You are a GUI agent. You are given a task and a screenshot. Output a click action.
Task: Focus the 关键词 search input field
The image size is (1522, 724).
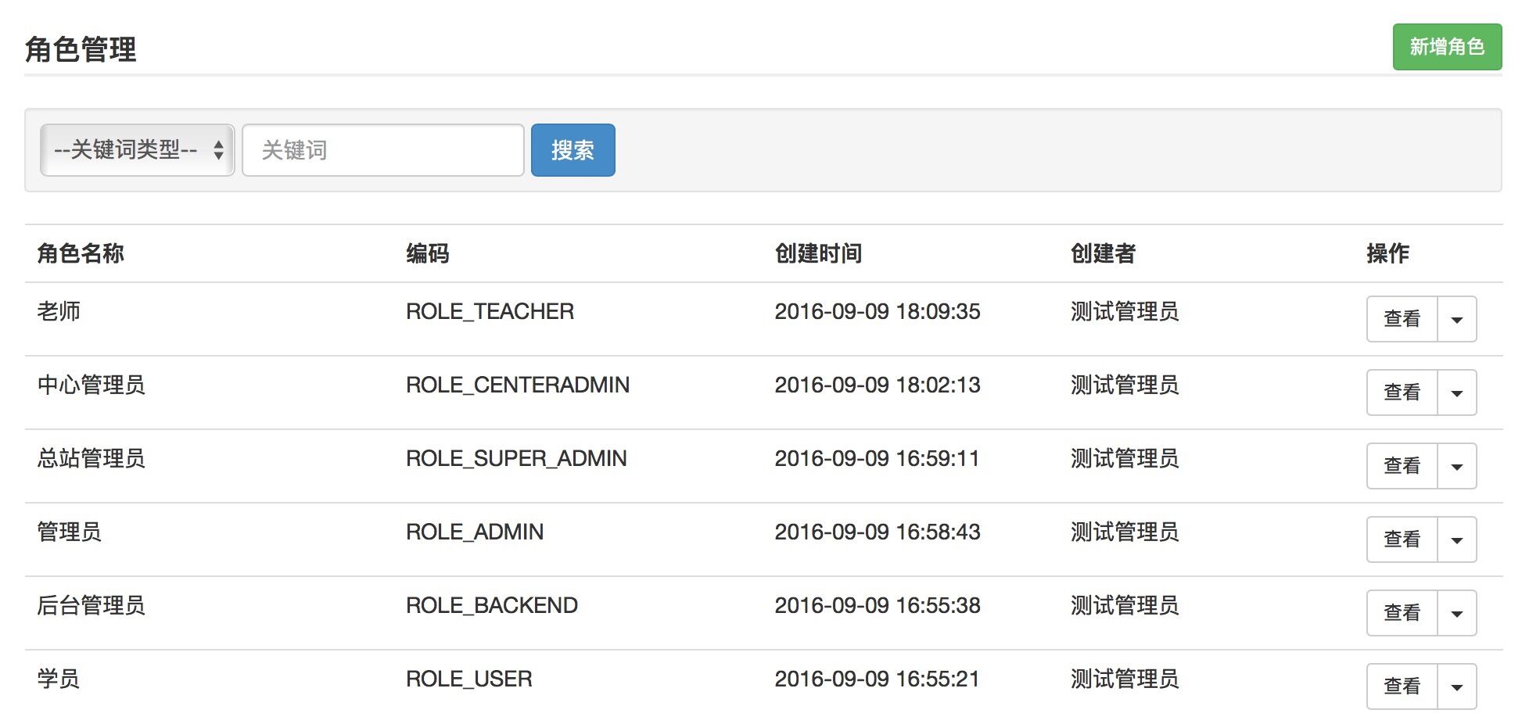click(382, 150)
